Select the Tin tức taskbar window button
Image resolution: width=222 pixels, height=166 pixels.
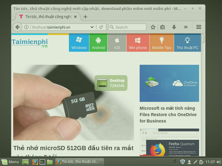[x=79, y=162]
